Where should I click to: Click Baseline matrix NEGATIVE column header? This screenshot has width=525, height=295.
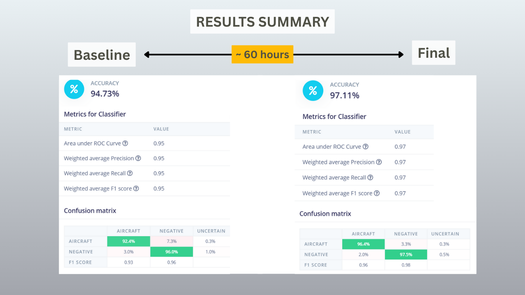[x=171, y=231]
